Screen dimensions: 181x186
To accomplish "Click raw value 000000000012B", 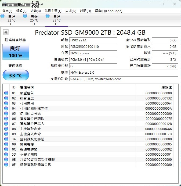I will (159, 124).
